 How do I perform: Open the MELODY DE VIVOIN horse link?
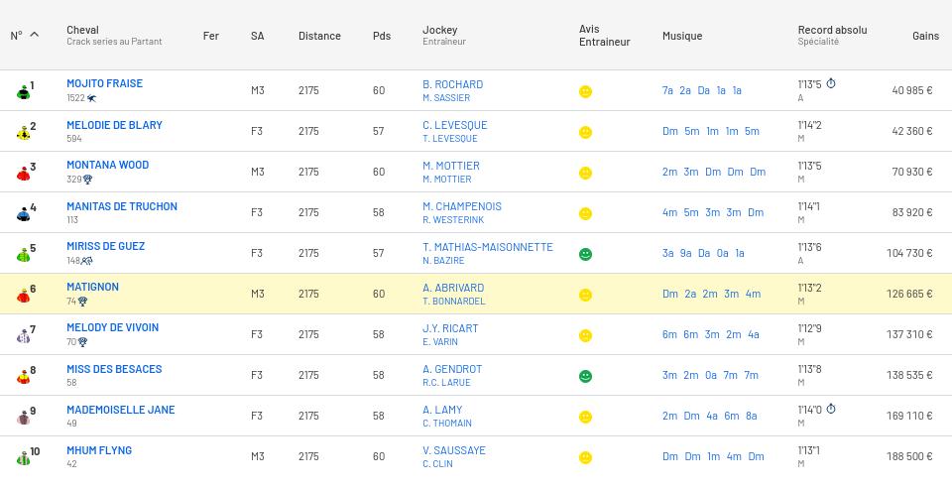click(112, 327)
